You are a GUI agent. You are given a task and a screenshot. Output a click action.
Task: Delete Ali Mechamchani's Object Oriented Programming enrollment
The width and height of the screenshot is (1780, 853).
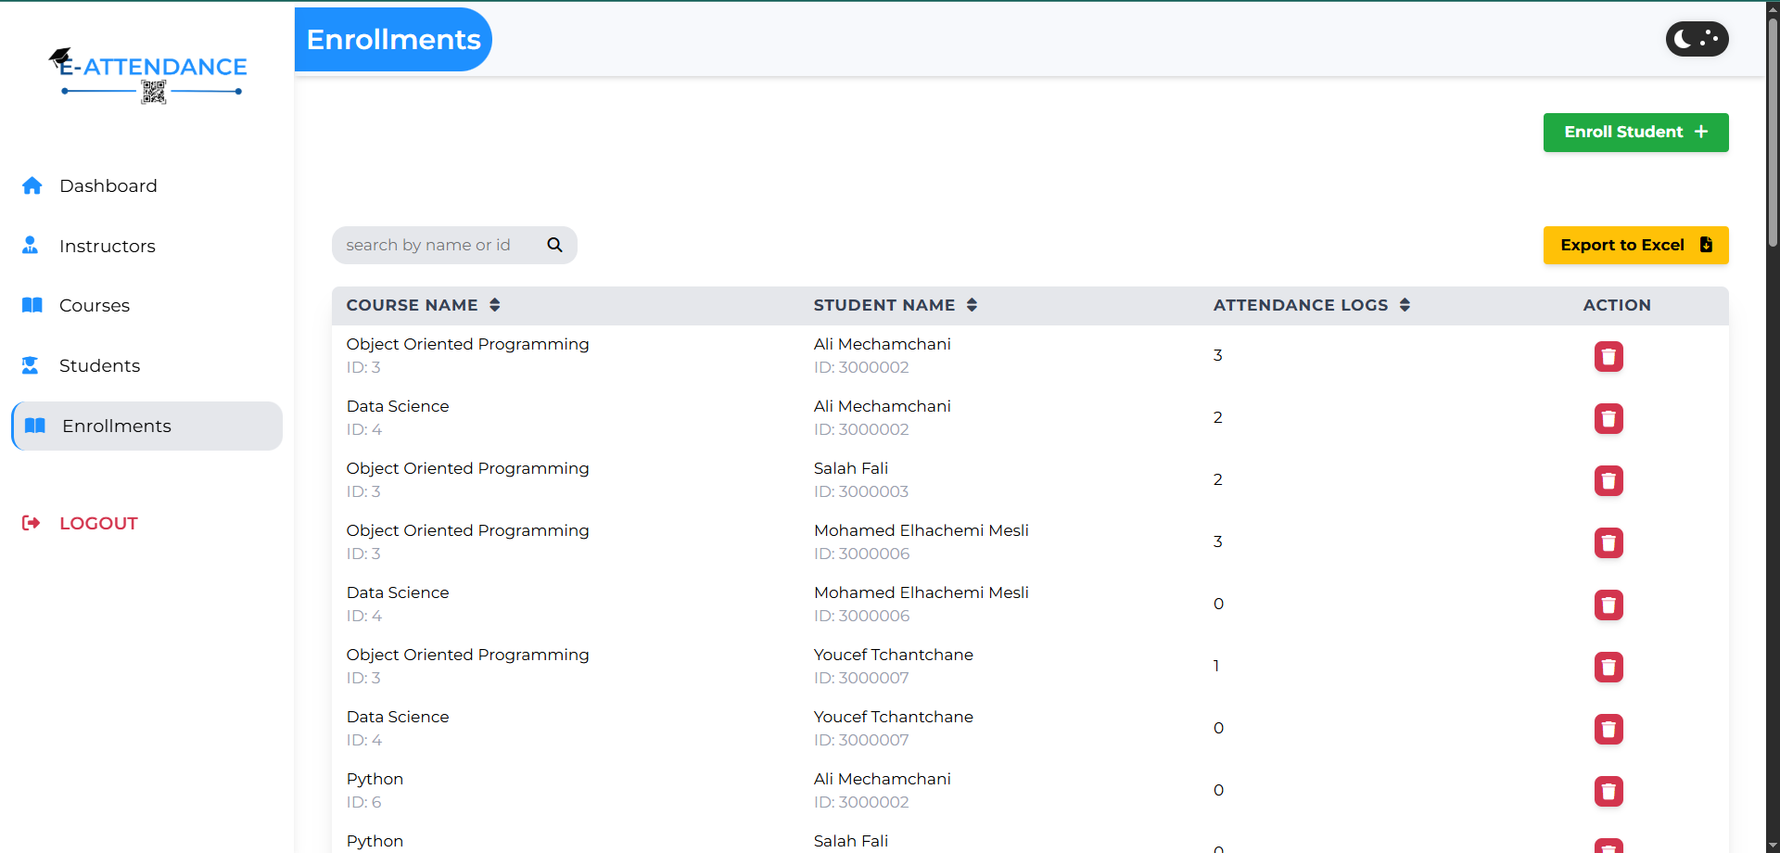pos(1608,357)
